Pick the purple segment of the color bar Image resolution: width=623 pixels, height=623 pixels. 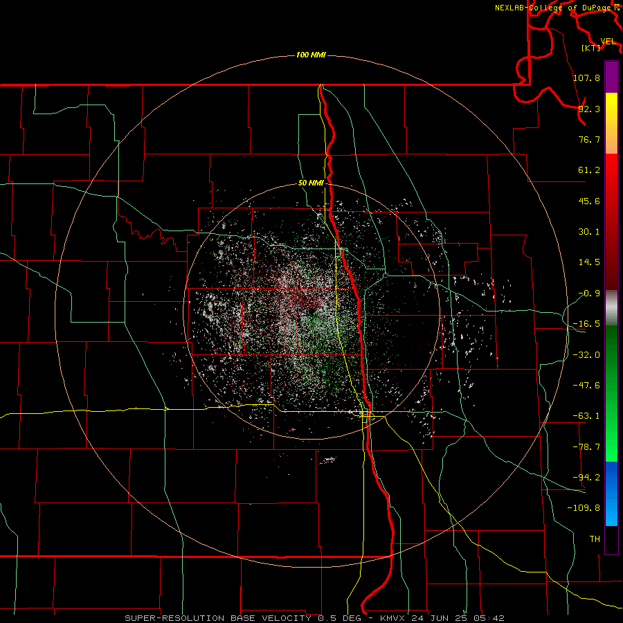point(611,77)
